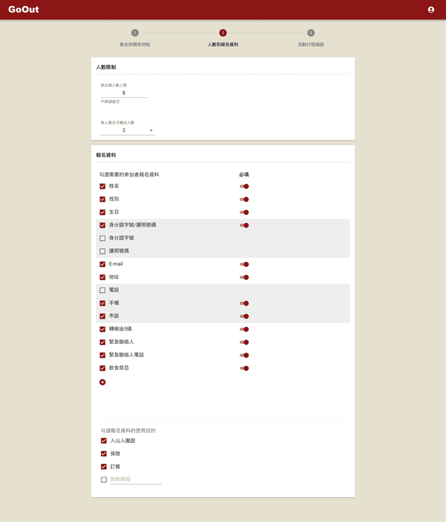Uncheck the 入山入園證 purpose option

[x=104, y=441]
